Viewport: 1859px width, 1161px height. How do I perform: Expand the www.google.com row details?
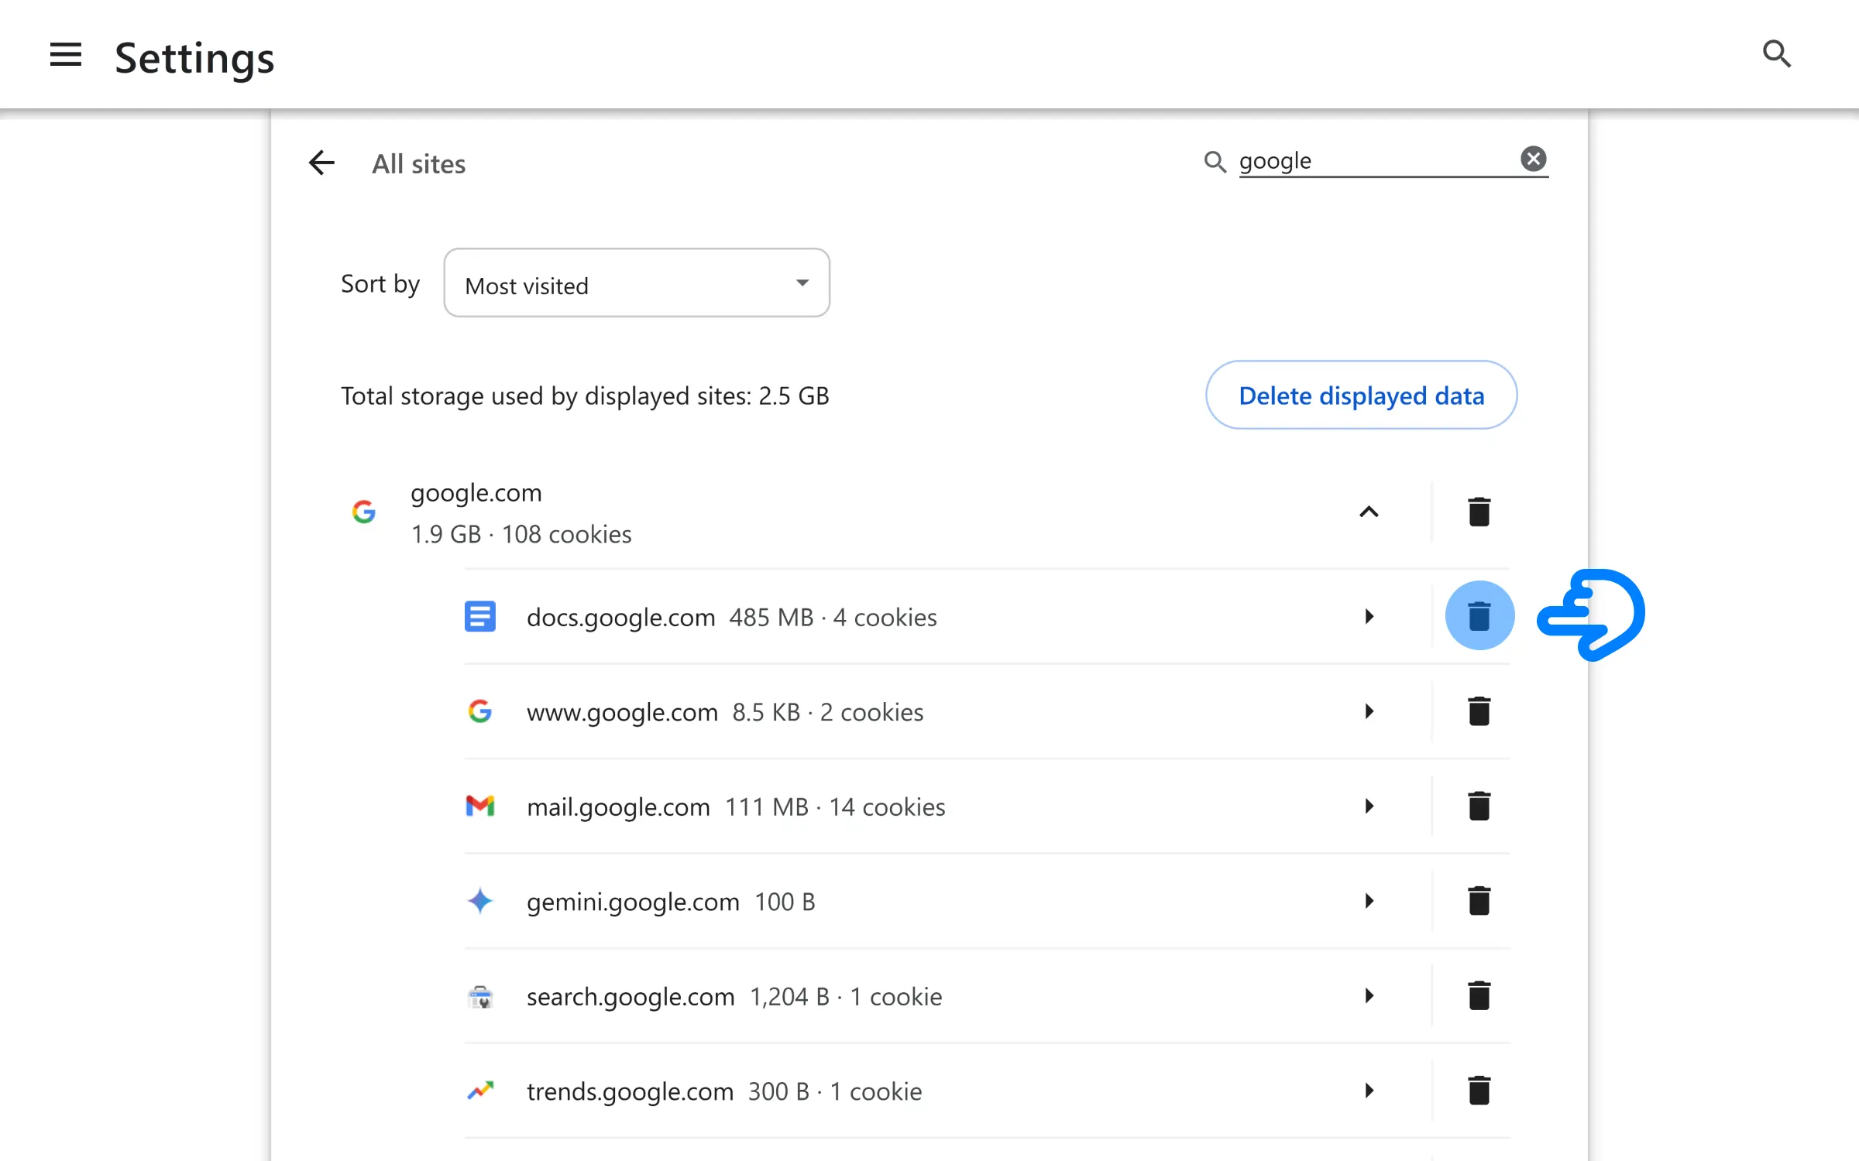point(1370,711)
